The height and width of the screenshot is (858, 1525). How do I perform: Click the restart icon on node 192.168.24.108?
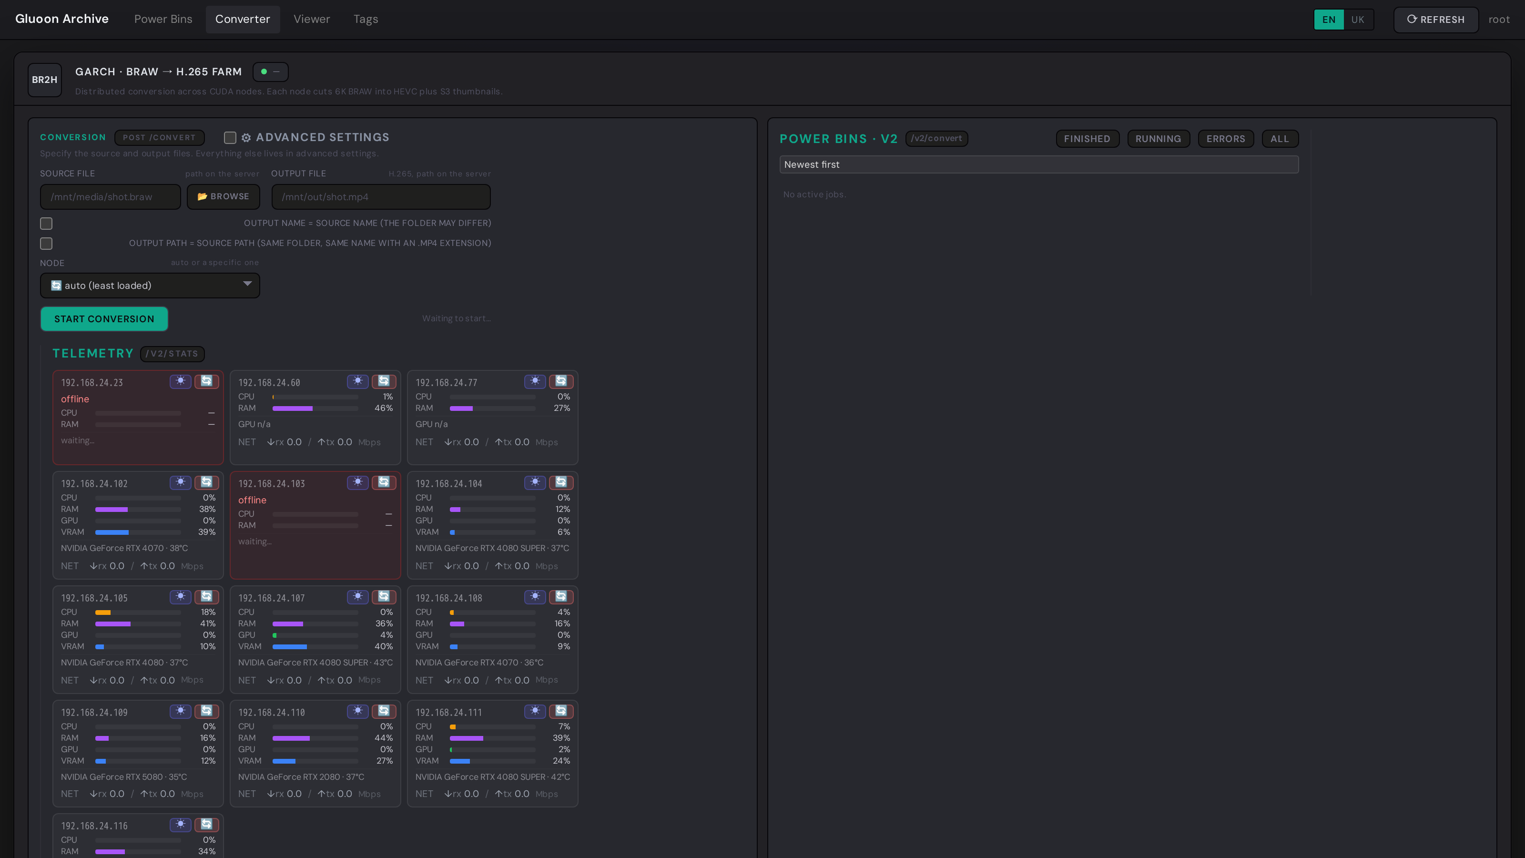[x=561, y=597]
